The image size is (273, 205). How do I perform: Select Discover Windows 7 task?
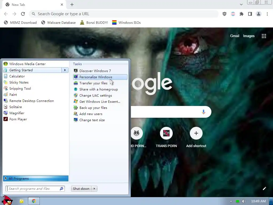pos(100,71)
